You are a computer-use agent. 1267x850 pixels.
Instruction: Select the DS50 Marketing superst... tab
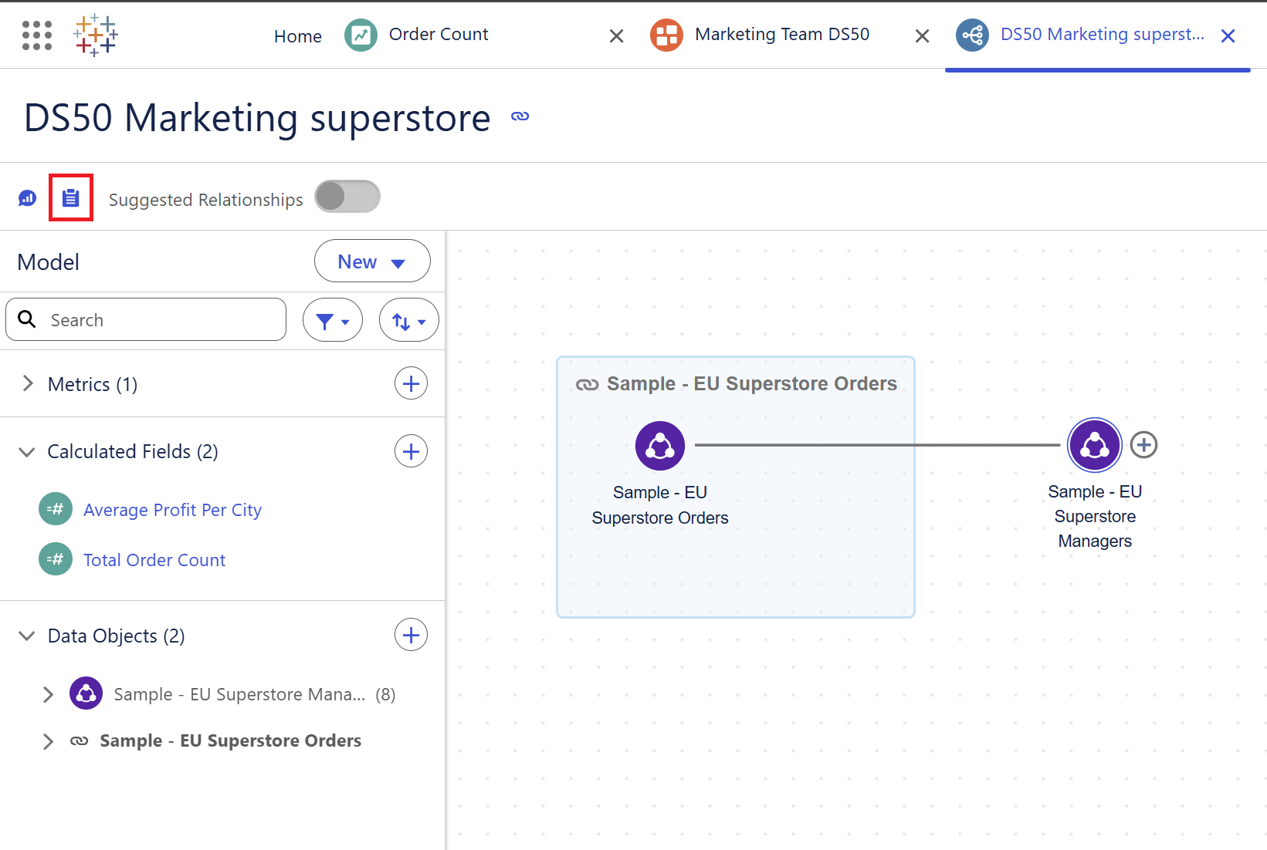[1103, 34]
